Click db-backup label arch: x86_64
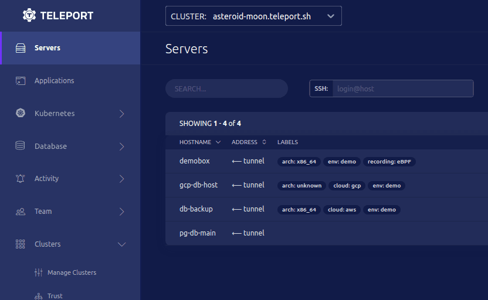The height and width of the screenshot is (300, 488). [x=299, y=210]
